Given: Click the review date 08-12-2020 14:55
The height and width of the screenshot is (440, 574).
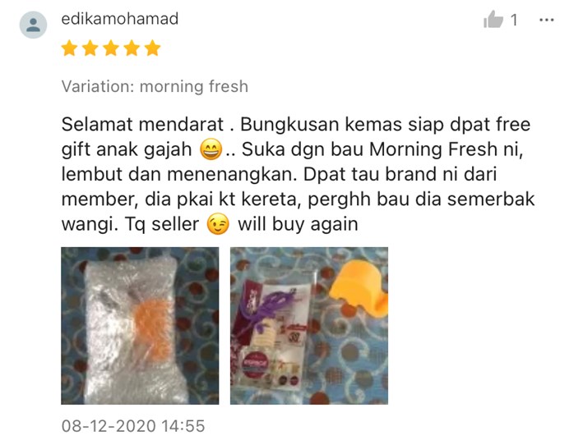Looking at the screenshot, I should pyautogui.click(x=133, y=426).
